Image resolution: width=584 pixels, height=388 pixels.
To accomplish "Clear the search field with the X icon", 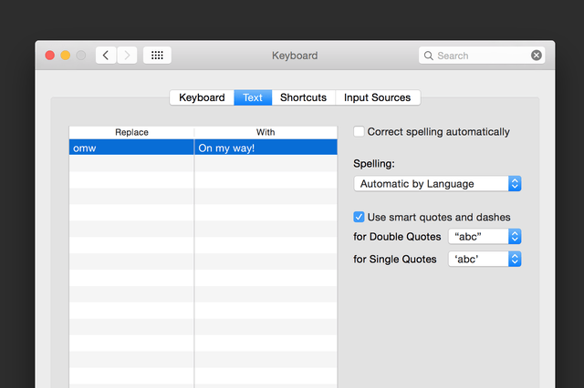I will (537, 56).
